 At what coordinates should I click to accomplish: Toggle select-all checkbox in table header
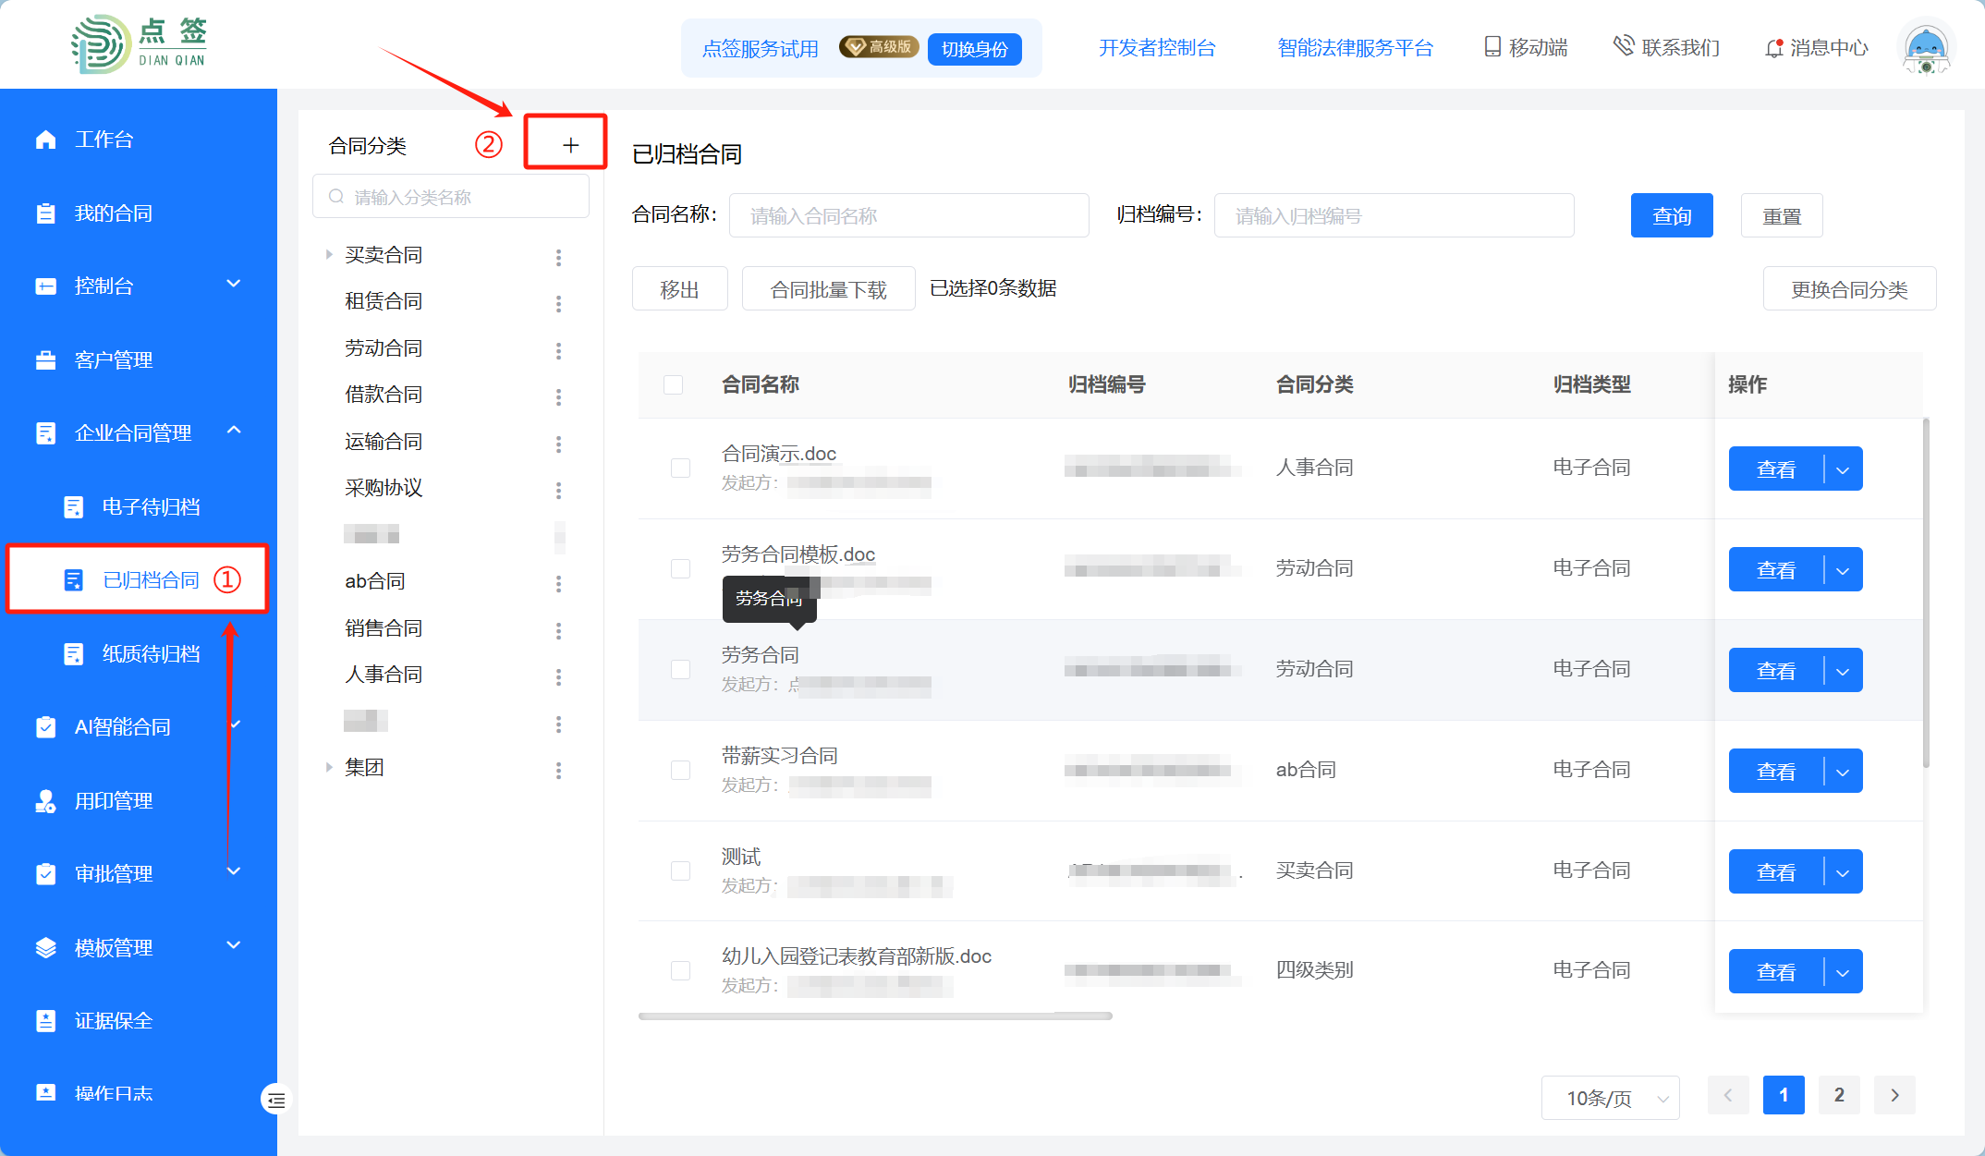pos(673,384)
